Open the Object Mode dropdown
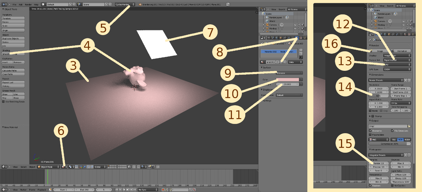 click(48, 167)
